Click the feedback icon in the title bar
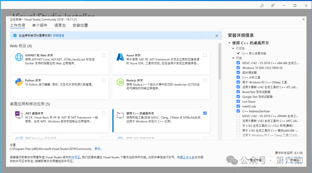This screenshot has width=312, height=173. [273, 5]
